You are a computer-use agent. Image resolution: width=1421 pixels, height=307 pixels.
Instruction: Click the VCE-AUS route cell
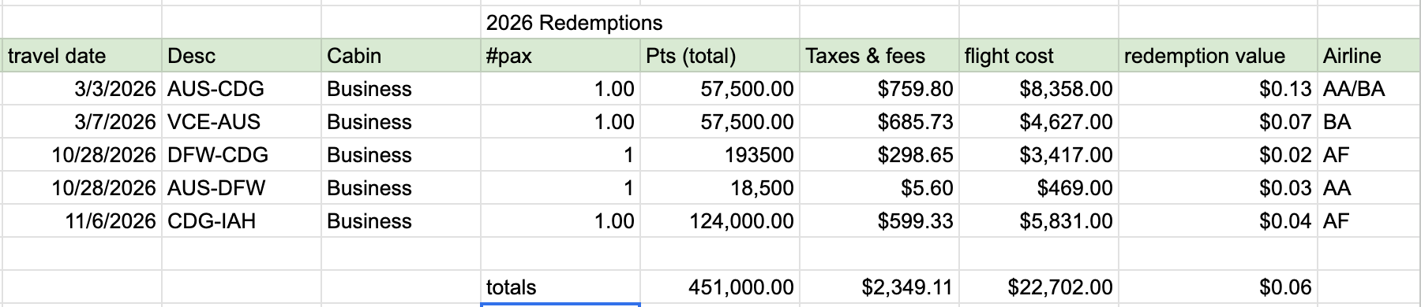click(x=242, y=122)
